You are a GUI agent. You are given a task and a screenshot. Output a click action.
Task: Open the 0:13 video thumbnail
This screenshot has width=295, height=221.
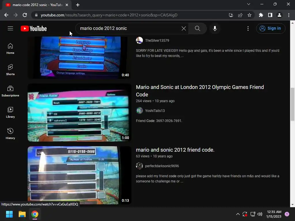click(80, 175)
